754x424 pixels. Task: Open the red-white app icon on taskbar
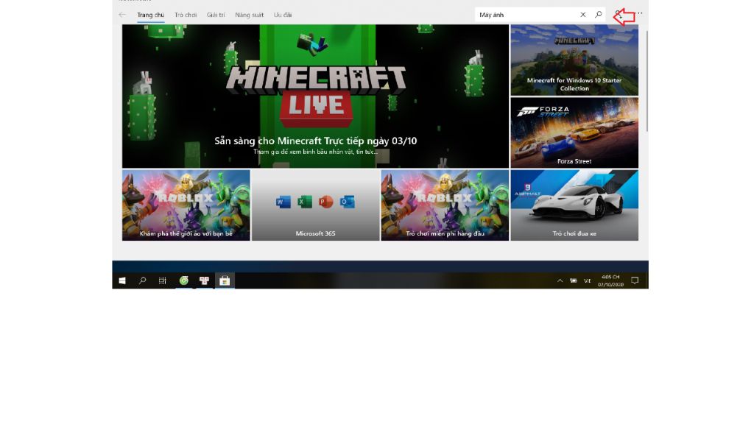(x=205, y=280)
